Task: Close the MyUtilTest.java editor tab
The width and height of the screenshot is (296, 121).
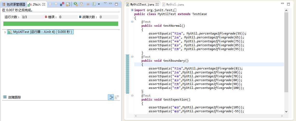Action: [x=157, y=4]
